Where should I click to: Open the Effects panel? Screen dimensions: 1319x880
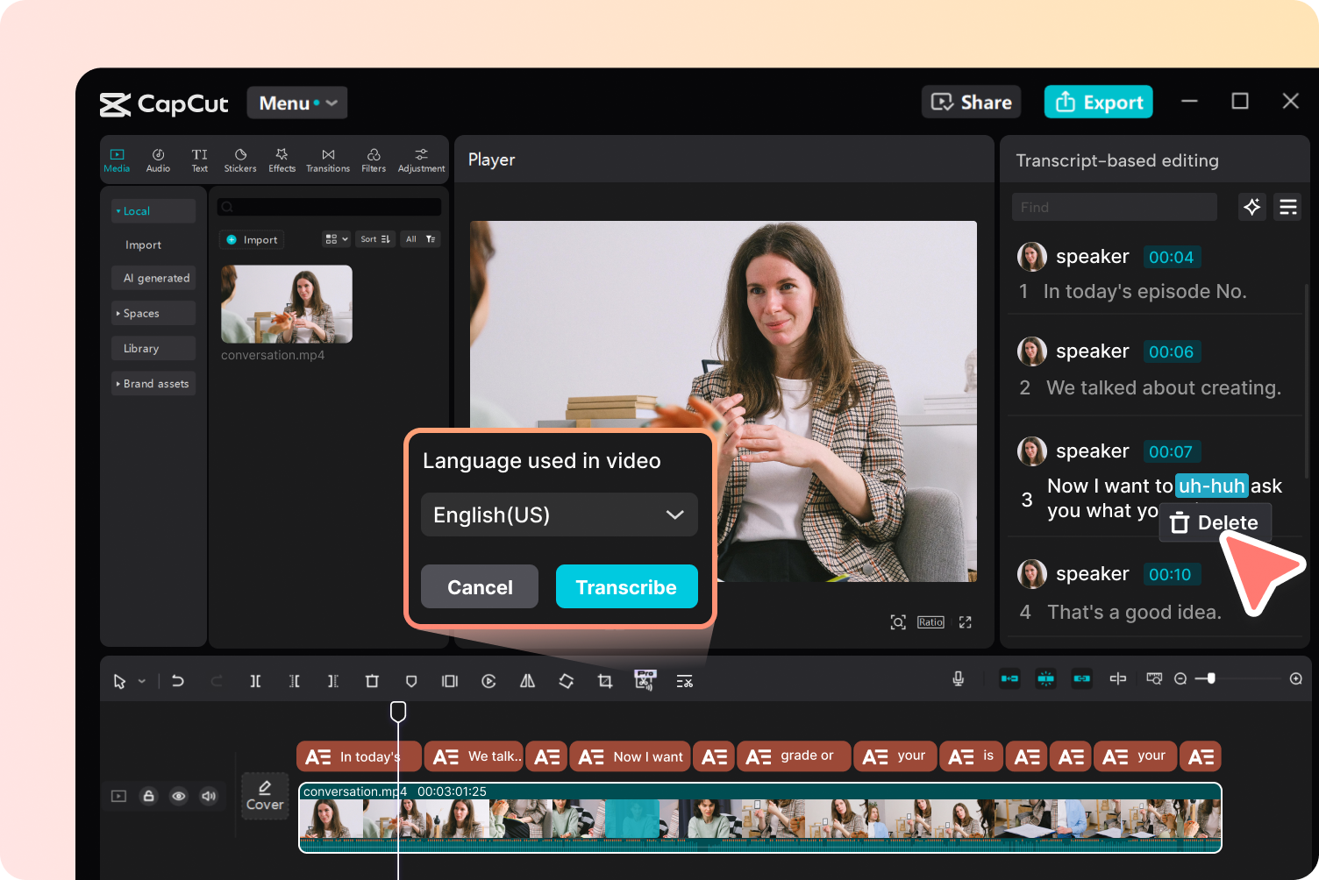pos(282,159)
